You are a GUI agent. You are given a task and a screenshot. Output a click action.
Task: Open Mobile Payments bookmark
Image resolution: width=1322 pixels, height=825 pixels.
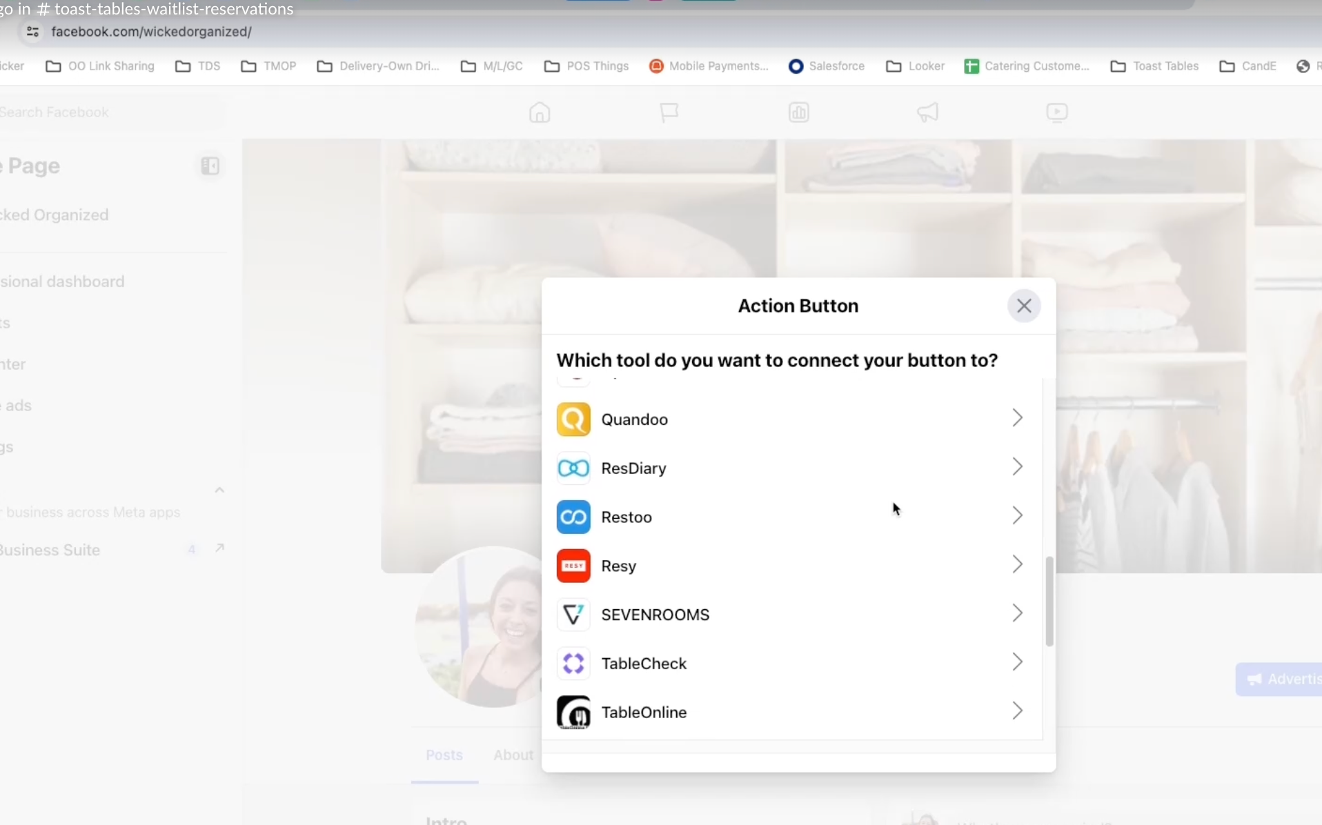709,66
